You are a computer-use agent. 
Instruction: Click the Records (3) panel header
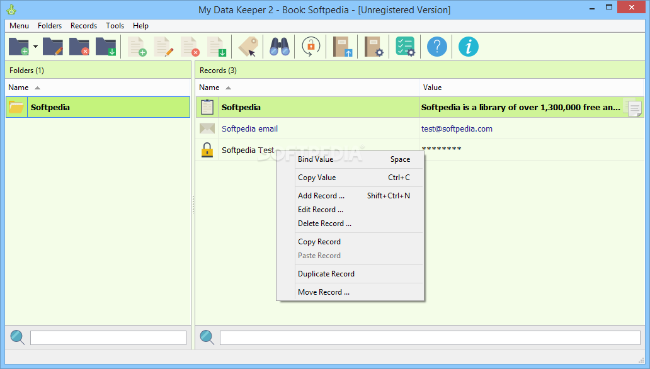pyautogui.click(x=420, y=70)
